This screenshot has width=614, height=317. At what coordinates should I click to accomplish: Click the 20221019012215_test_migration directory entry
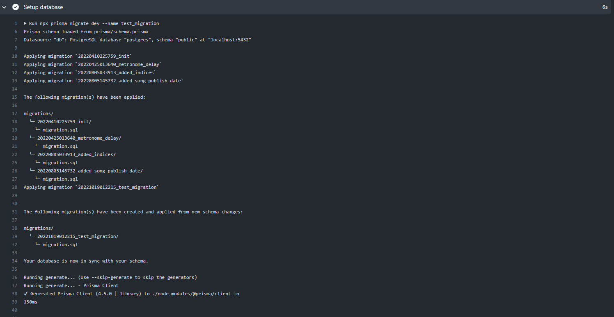coord(78,236)
